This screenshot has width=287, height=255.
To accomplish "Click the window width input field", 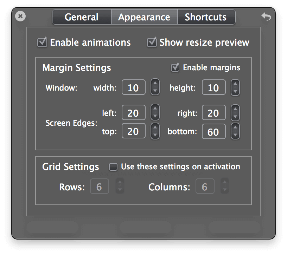I will (134, 87).
